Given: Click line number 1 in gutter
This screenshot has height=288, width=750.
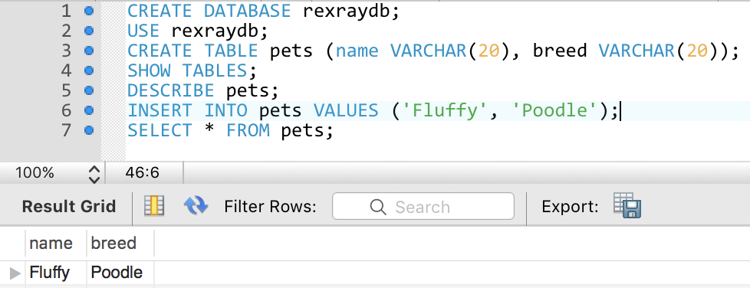Looking at the screenshot, I should 67,11.
